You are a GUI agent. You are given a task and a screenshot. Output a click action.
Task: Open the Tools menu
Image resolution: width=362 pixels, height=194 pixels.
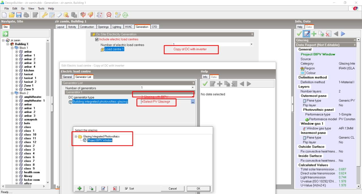(x=41, y=8)
